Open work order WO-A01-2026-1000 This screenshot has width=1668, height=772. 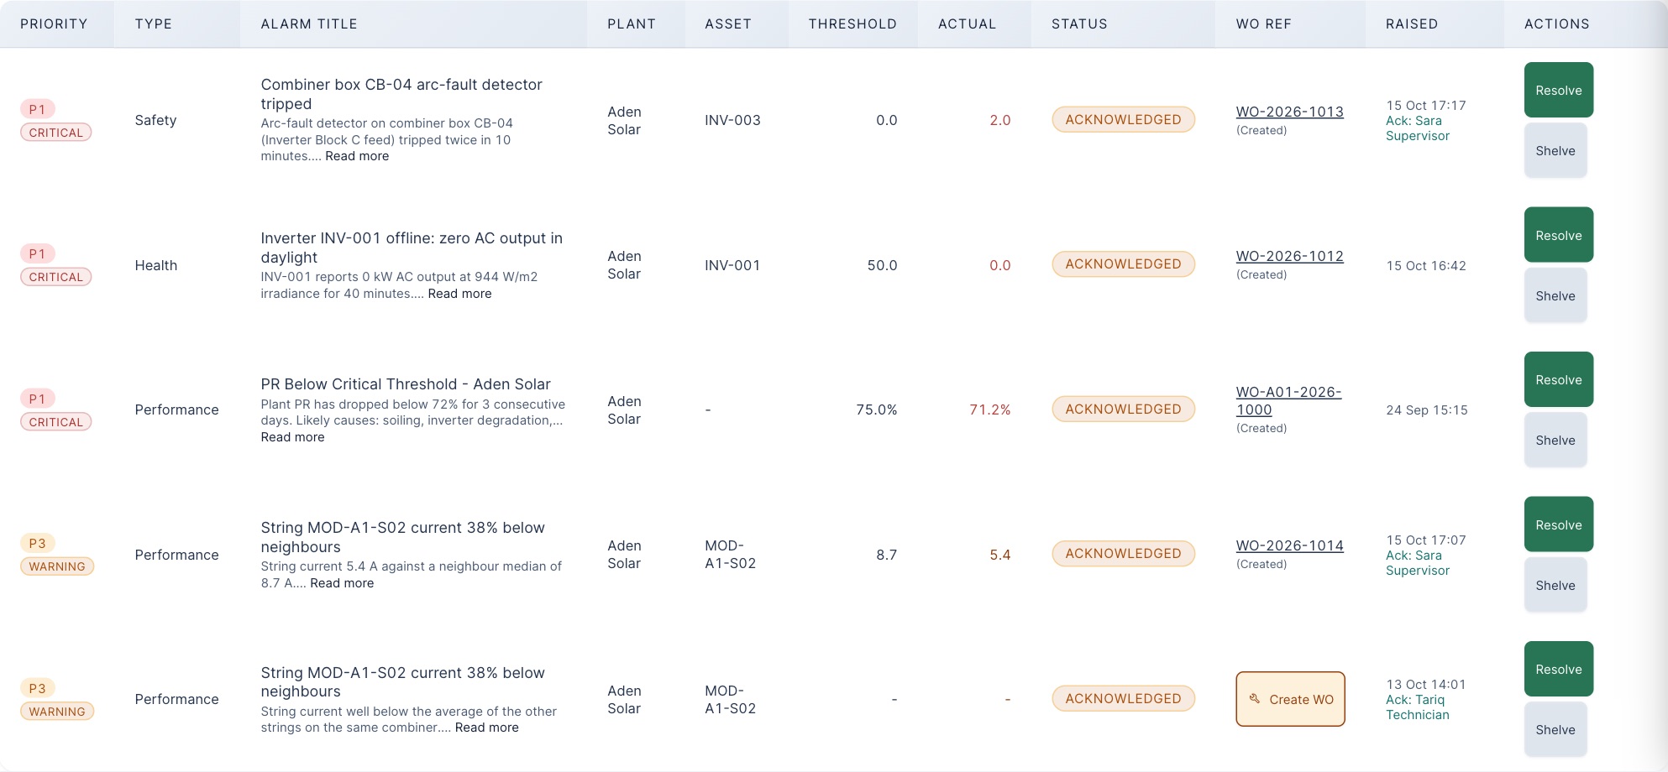click(1288, 401)
